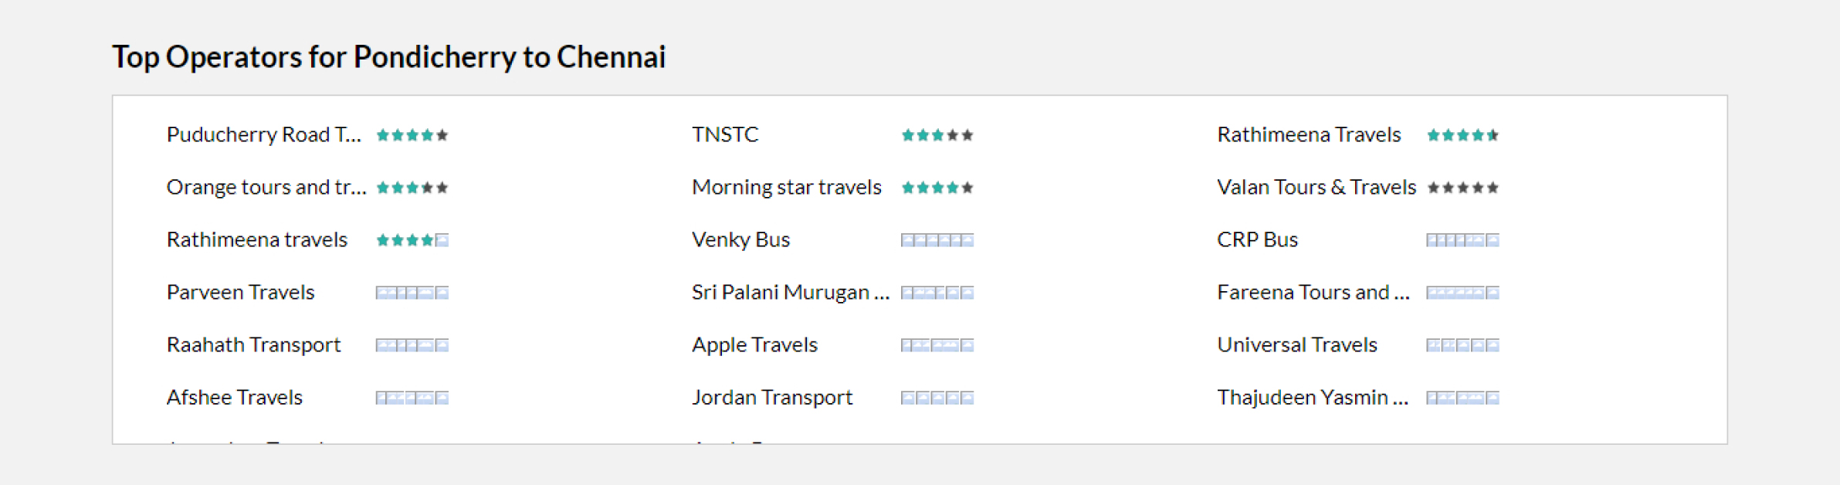Click the TNSTC star rating

pos(937,135)
